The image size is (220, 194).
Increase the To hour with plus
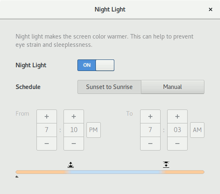150,116
